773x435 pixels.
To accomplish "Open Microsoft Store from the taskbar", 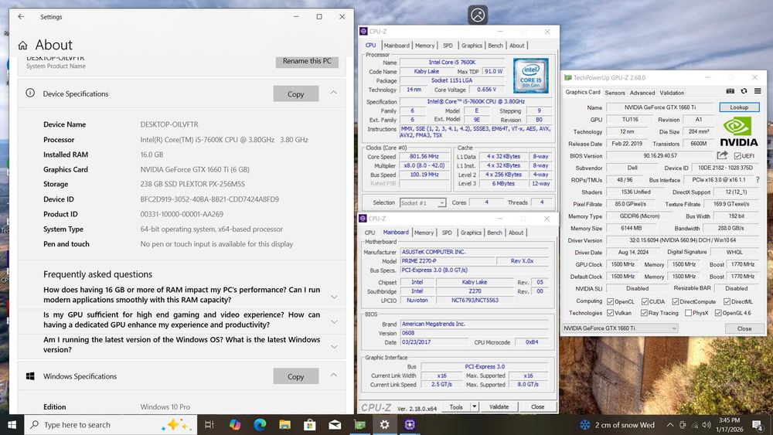I will tap(310, 425).
